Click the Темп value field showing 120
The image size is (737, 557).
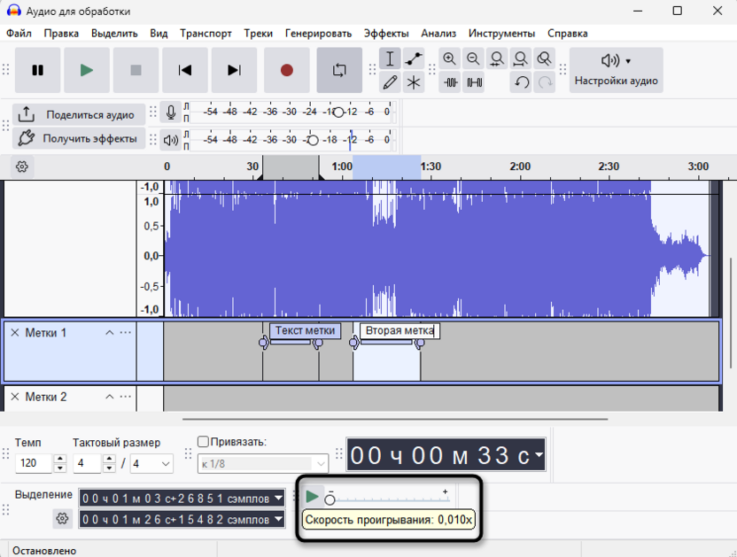pos(34,463)
